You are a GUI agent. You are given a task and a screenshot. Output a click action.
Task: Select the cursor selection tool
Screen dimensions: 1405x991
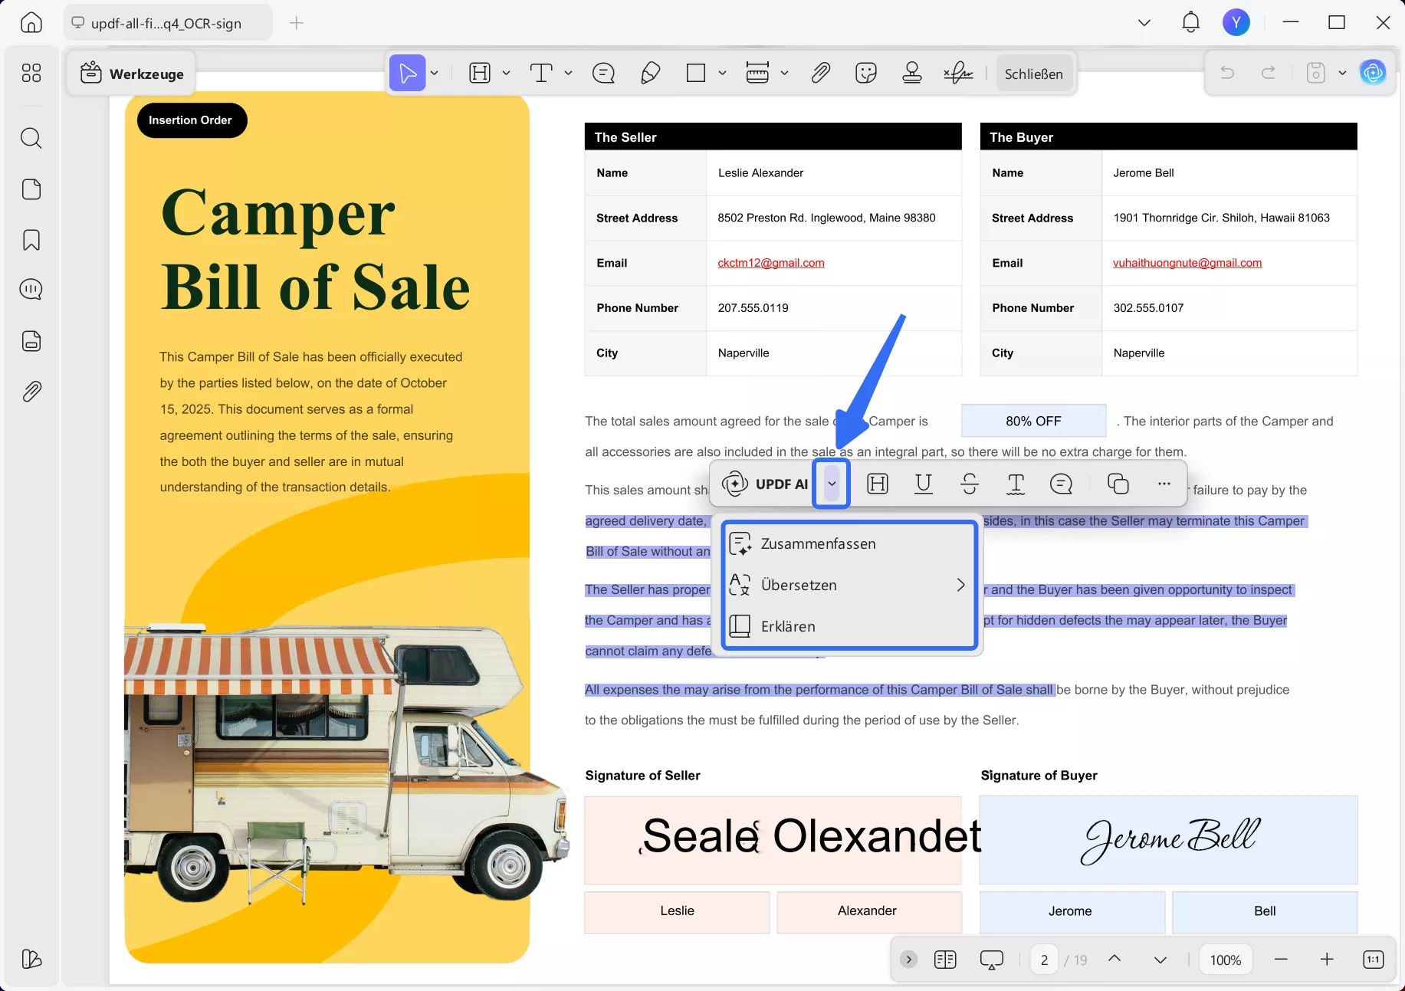coord(408,74)
